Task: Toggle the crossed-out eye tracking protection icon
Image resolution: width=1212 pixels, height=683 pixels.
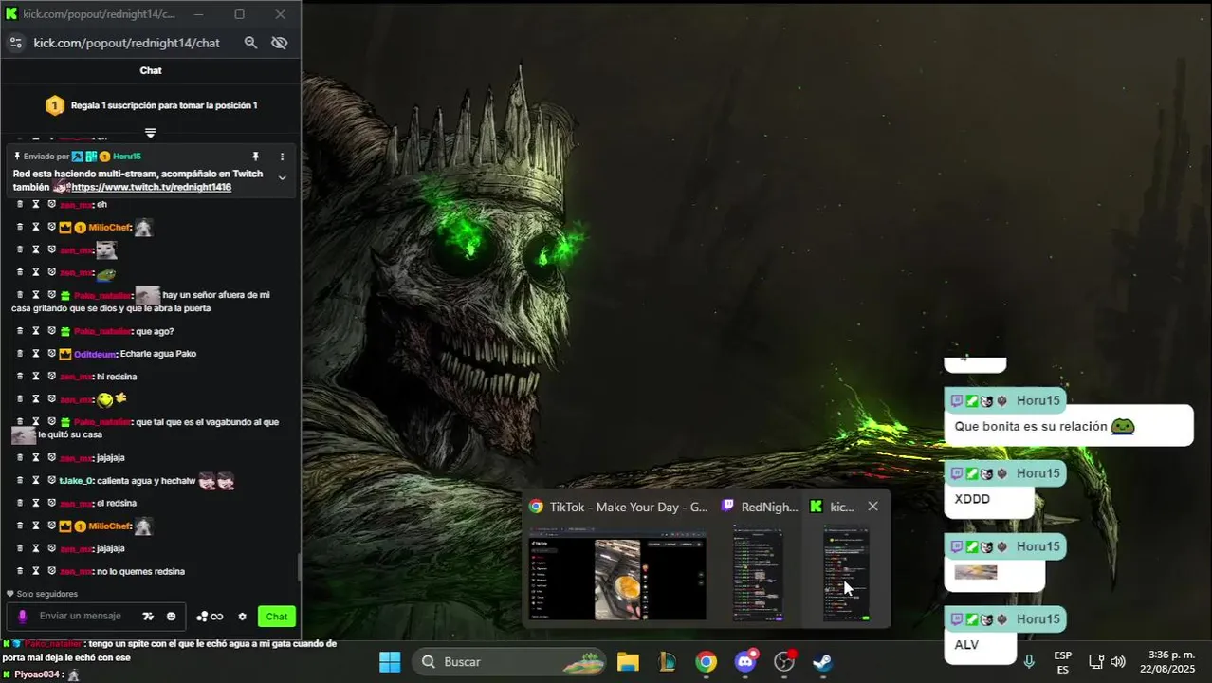Action: (x=279, y=43)
